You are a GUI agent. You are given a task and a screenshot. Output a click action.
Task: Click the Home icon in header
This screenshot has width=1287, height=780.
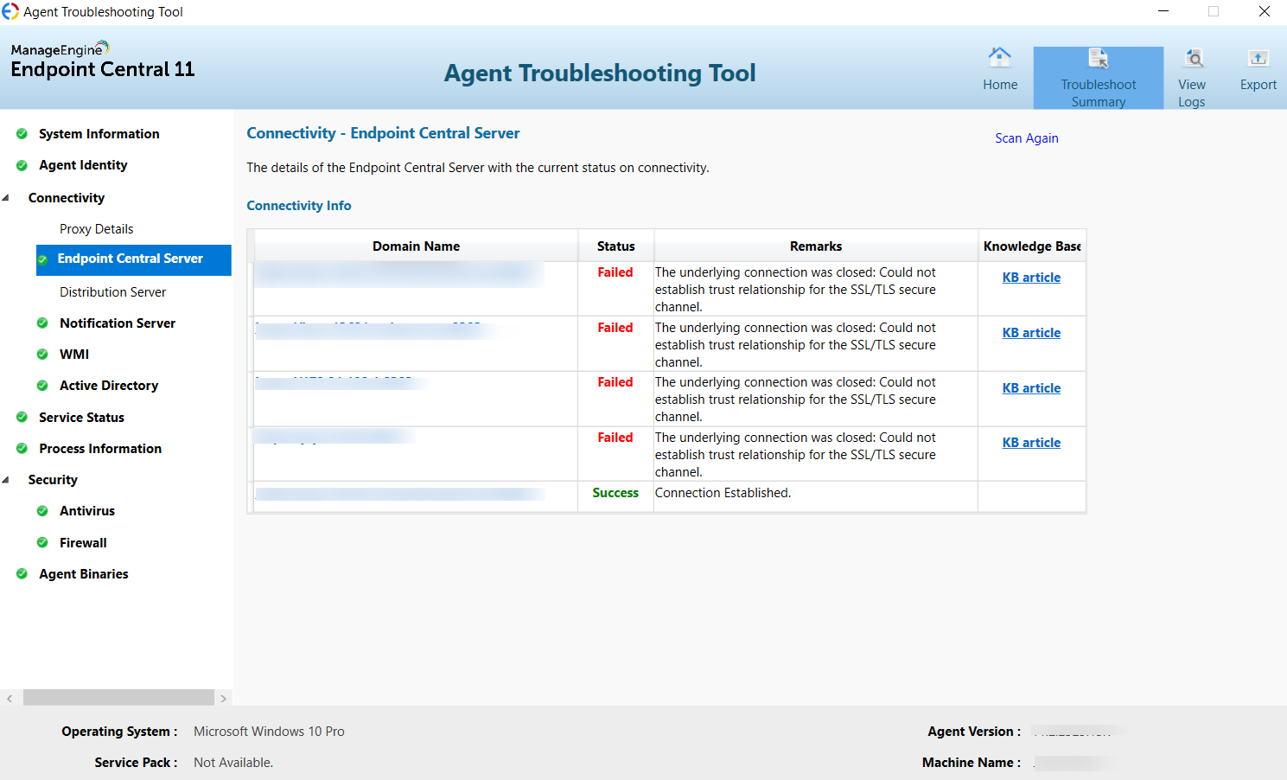(x=1000, y=57)
